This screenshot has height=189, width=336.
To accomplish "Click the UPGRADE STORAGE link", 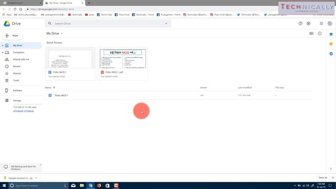I will pos(23,111).
